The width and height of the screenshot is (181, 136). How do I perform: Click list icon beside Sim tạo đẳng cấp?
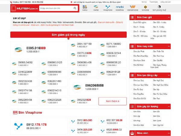[132, 75]
